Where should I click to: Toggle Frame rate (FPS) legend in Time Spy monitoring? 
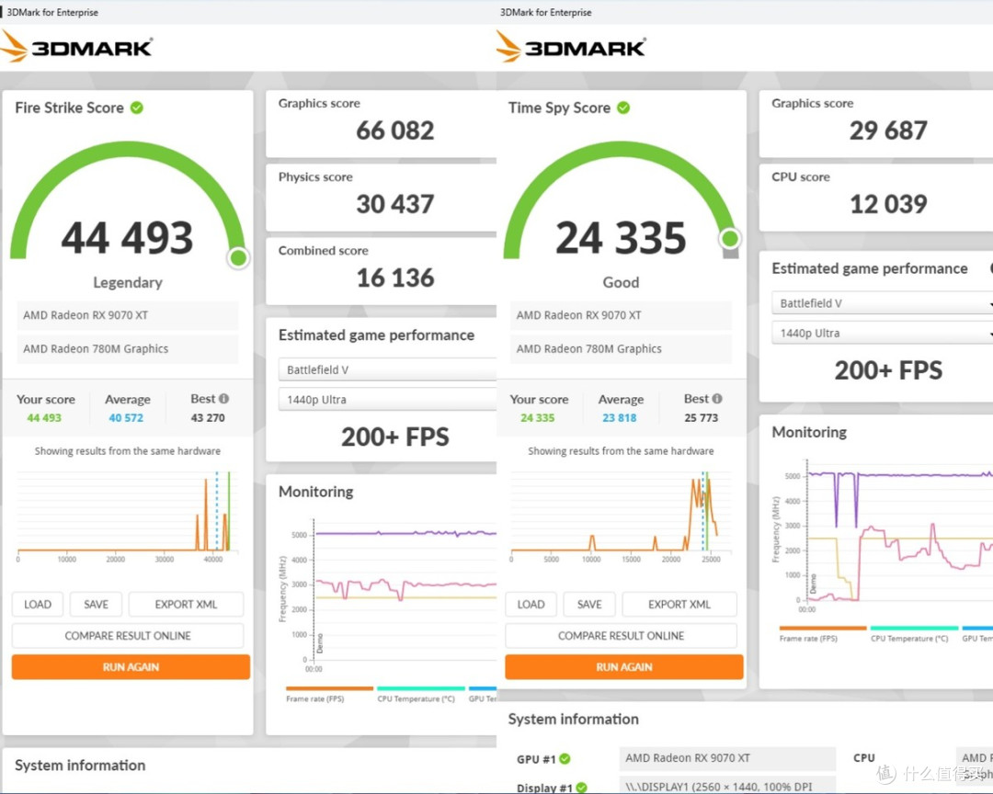click(823, 634)
